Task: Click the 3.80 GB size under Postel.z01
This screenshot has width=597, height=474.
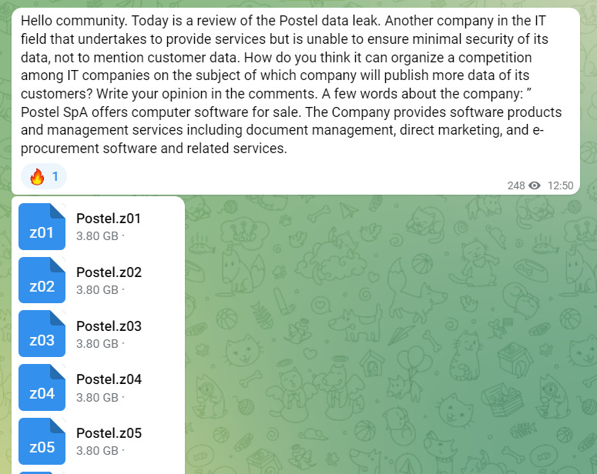Action: (x=97, y=236)
